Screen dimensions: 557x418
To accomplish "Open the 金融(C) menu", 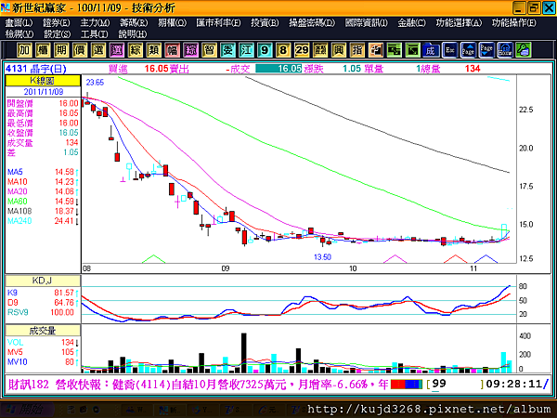I will (411, 22).
